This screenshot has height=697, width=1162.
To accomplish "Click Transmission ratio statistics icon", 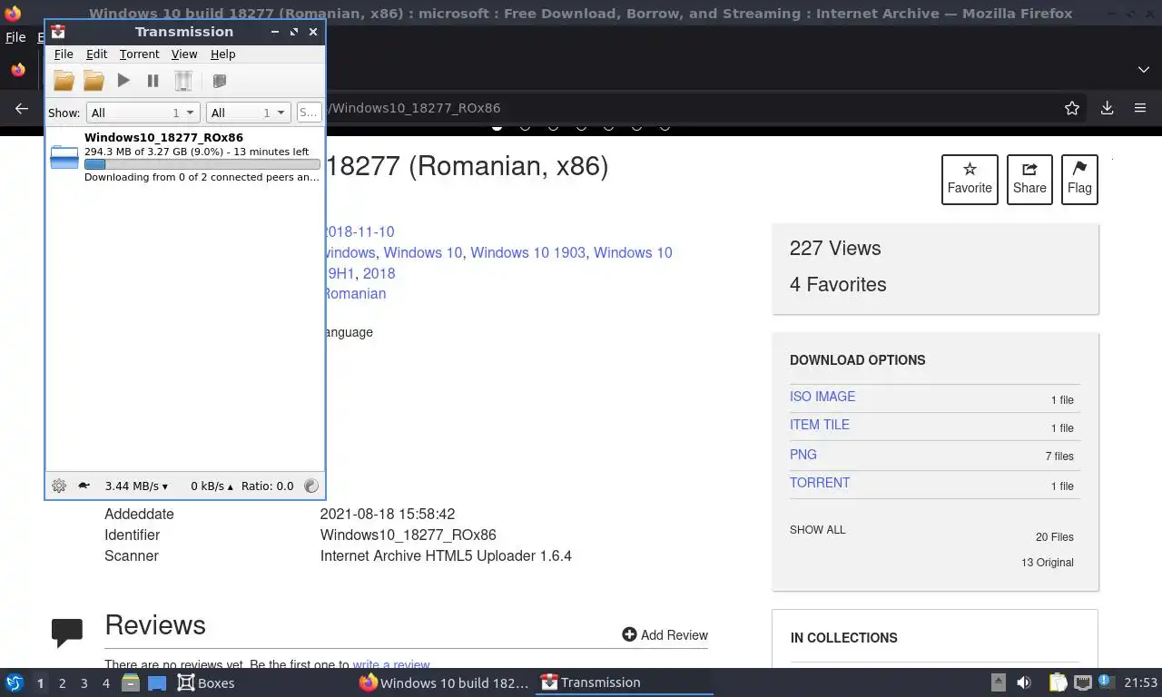I will click(311, 486).
